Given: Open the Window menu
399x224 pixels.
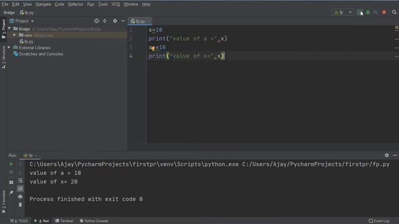Looking at the screenshot, I should coord(131,4).
